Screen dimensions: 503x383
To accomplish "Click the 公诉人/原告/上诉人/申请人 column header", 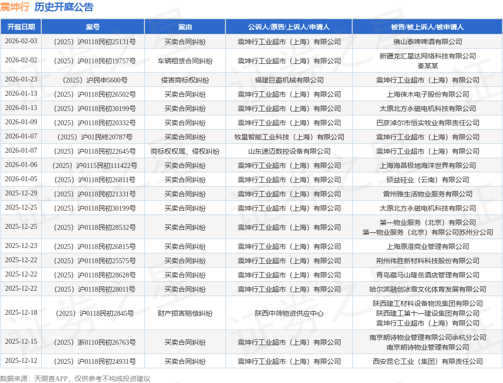I will (289, 27).
